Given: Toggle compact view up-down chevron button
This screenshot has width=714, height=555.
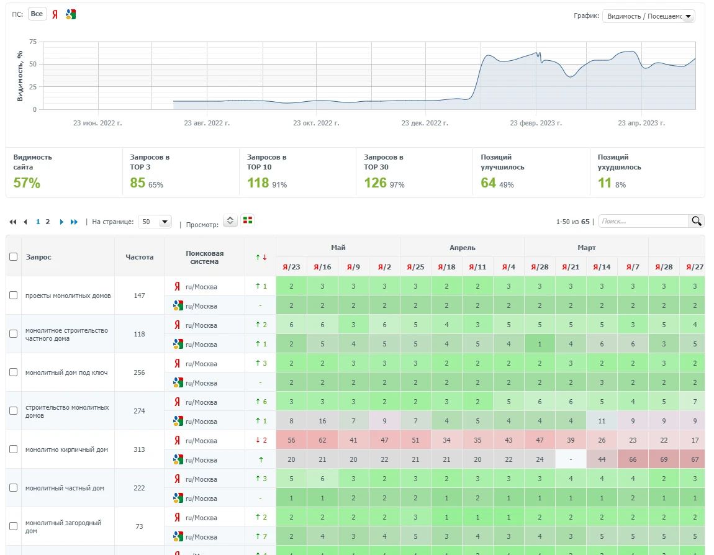Looking at the screenshot, I should 230,220.
